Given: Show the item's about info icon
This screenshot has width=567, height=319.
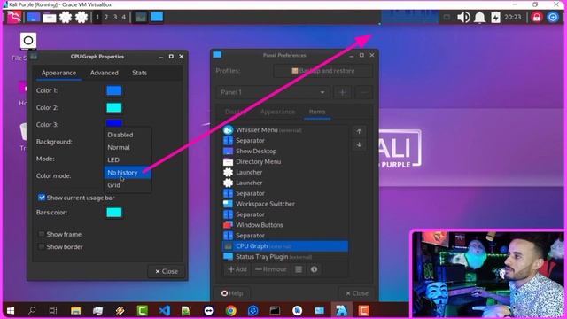Looking at the screenshot, I should click(314, 269).
